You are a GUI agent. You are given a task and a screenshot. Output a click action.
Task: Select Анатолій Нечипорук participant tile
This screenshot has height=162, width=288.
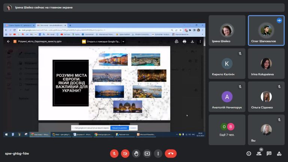227,97
